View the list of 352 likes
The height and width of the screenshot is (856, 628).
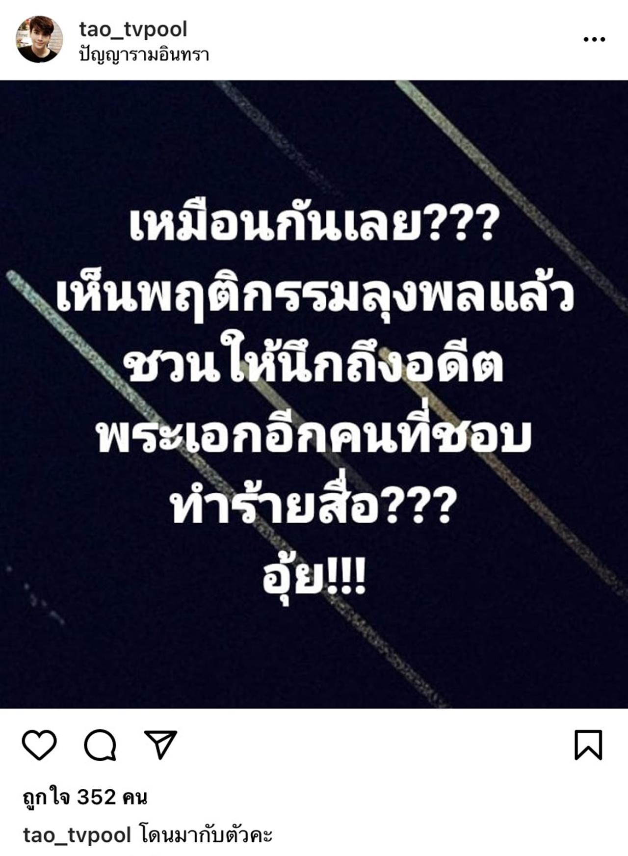(x=85, y=797)
